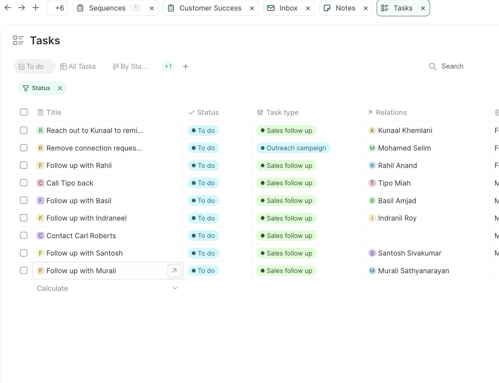Add a new view with the plus icon
This screenshot has width=499, height=383.
[x=185, y=66]
